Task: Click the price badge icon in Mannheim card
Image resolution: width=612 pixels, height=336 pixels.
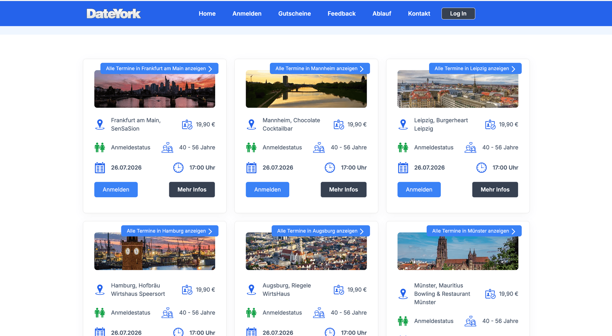Action: pos(339,124)
